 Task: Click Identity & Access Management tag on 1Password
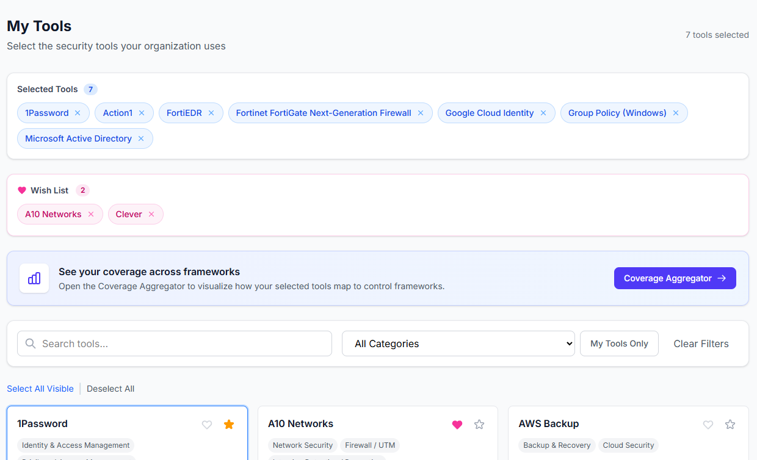point(76,445)
